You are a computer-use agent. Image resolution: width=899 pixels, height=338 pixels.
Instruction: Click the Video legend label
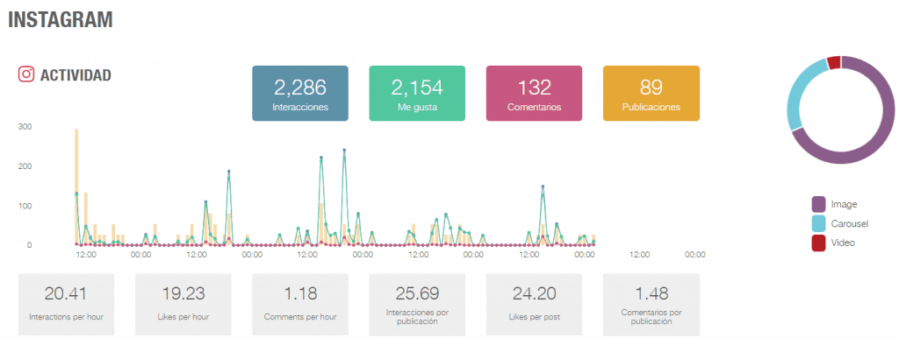[x=843, y=243]
